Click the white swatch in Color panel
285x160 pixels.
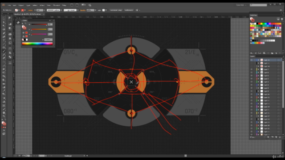[x=27, y=40]
